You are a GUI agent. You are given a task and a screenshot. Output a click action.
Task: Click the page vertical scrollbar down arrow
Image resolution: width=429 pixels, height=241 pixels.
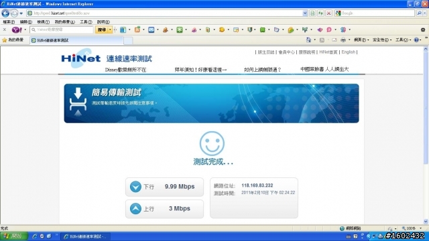[426, 222]
